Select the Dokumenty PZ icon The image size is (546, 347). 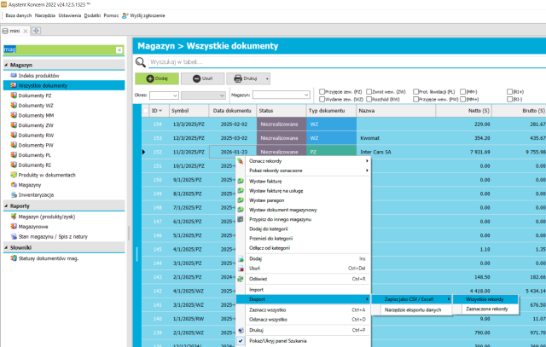14,95
